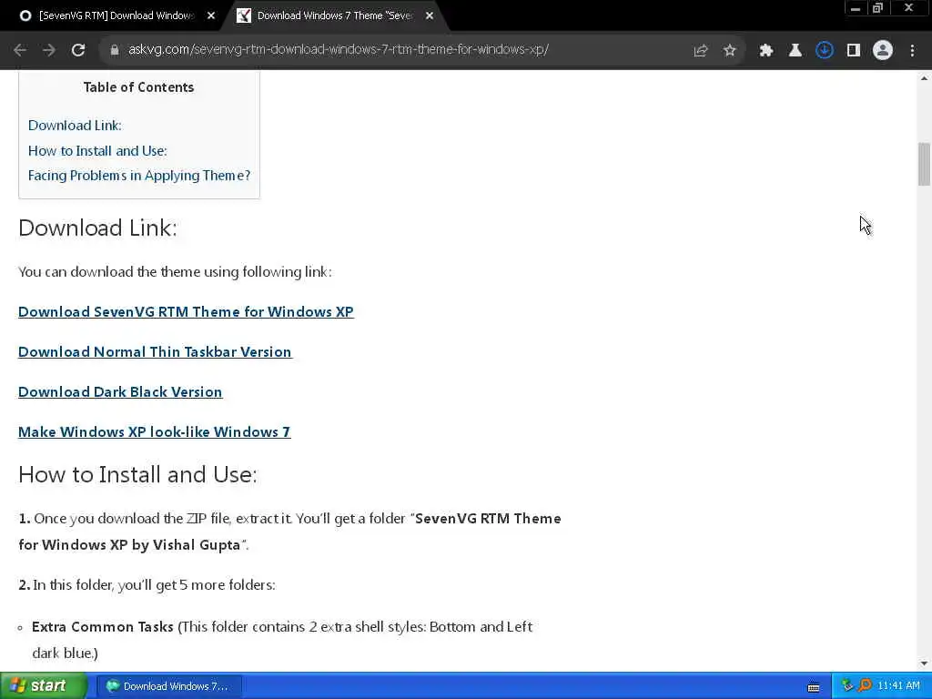Go forward with the browser arrow

(x=49, y=50)
